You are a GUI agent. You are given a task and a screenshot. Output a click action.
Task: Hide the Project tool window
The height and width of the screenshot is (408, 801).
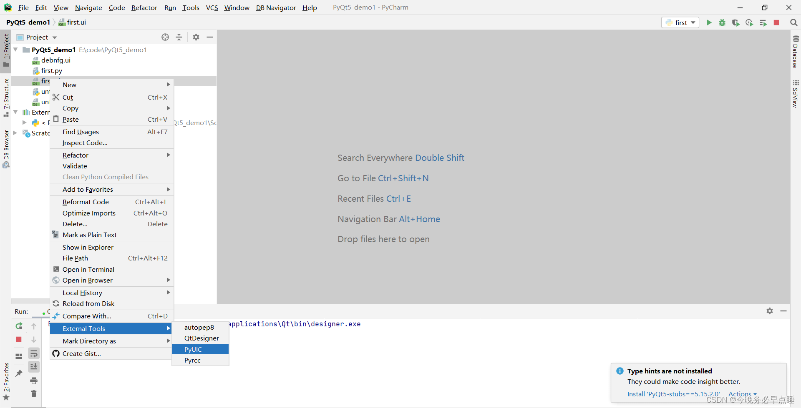click(210, 37)
